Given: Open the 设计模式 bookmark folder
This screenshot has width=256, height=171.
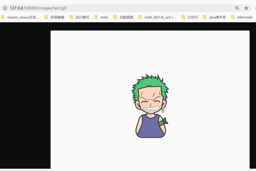Looking at the screenshot, I should pos(79,17).
